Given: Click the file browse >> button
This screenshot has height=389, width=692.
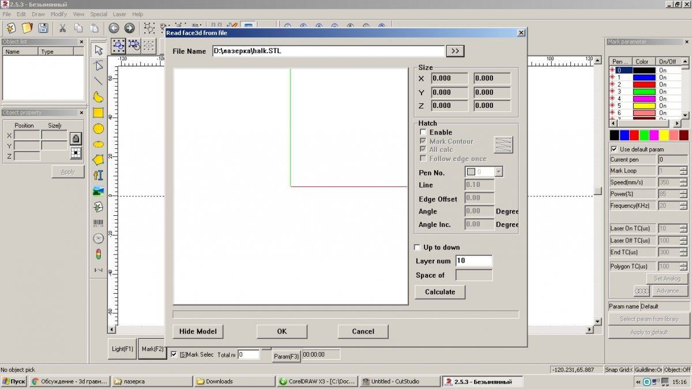Looking at the screenshot, I should [455, 51].
